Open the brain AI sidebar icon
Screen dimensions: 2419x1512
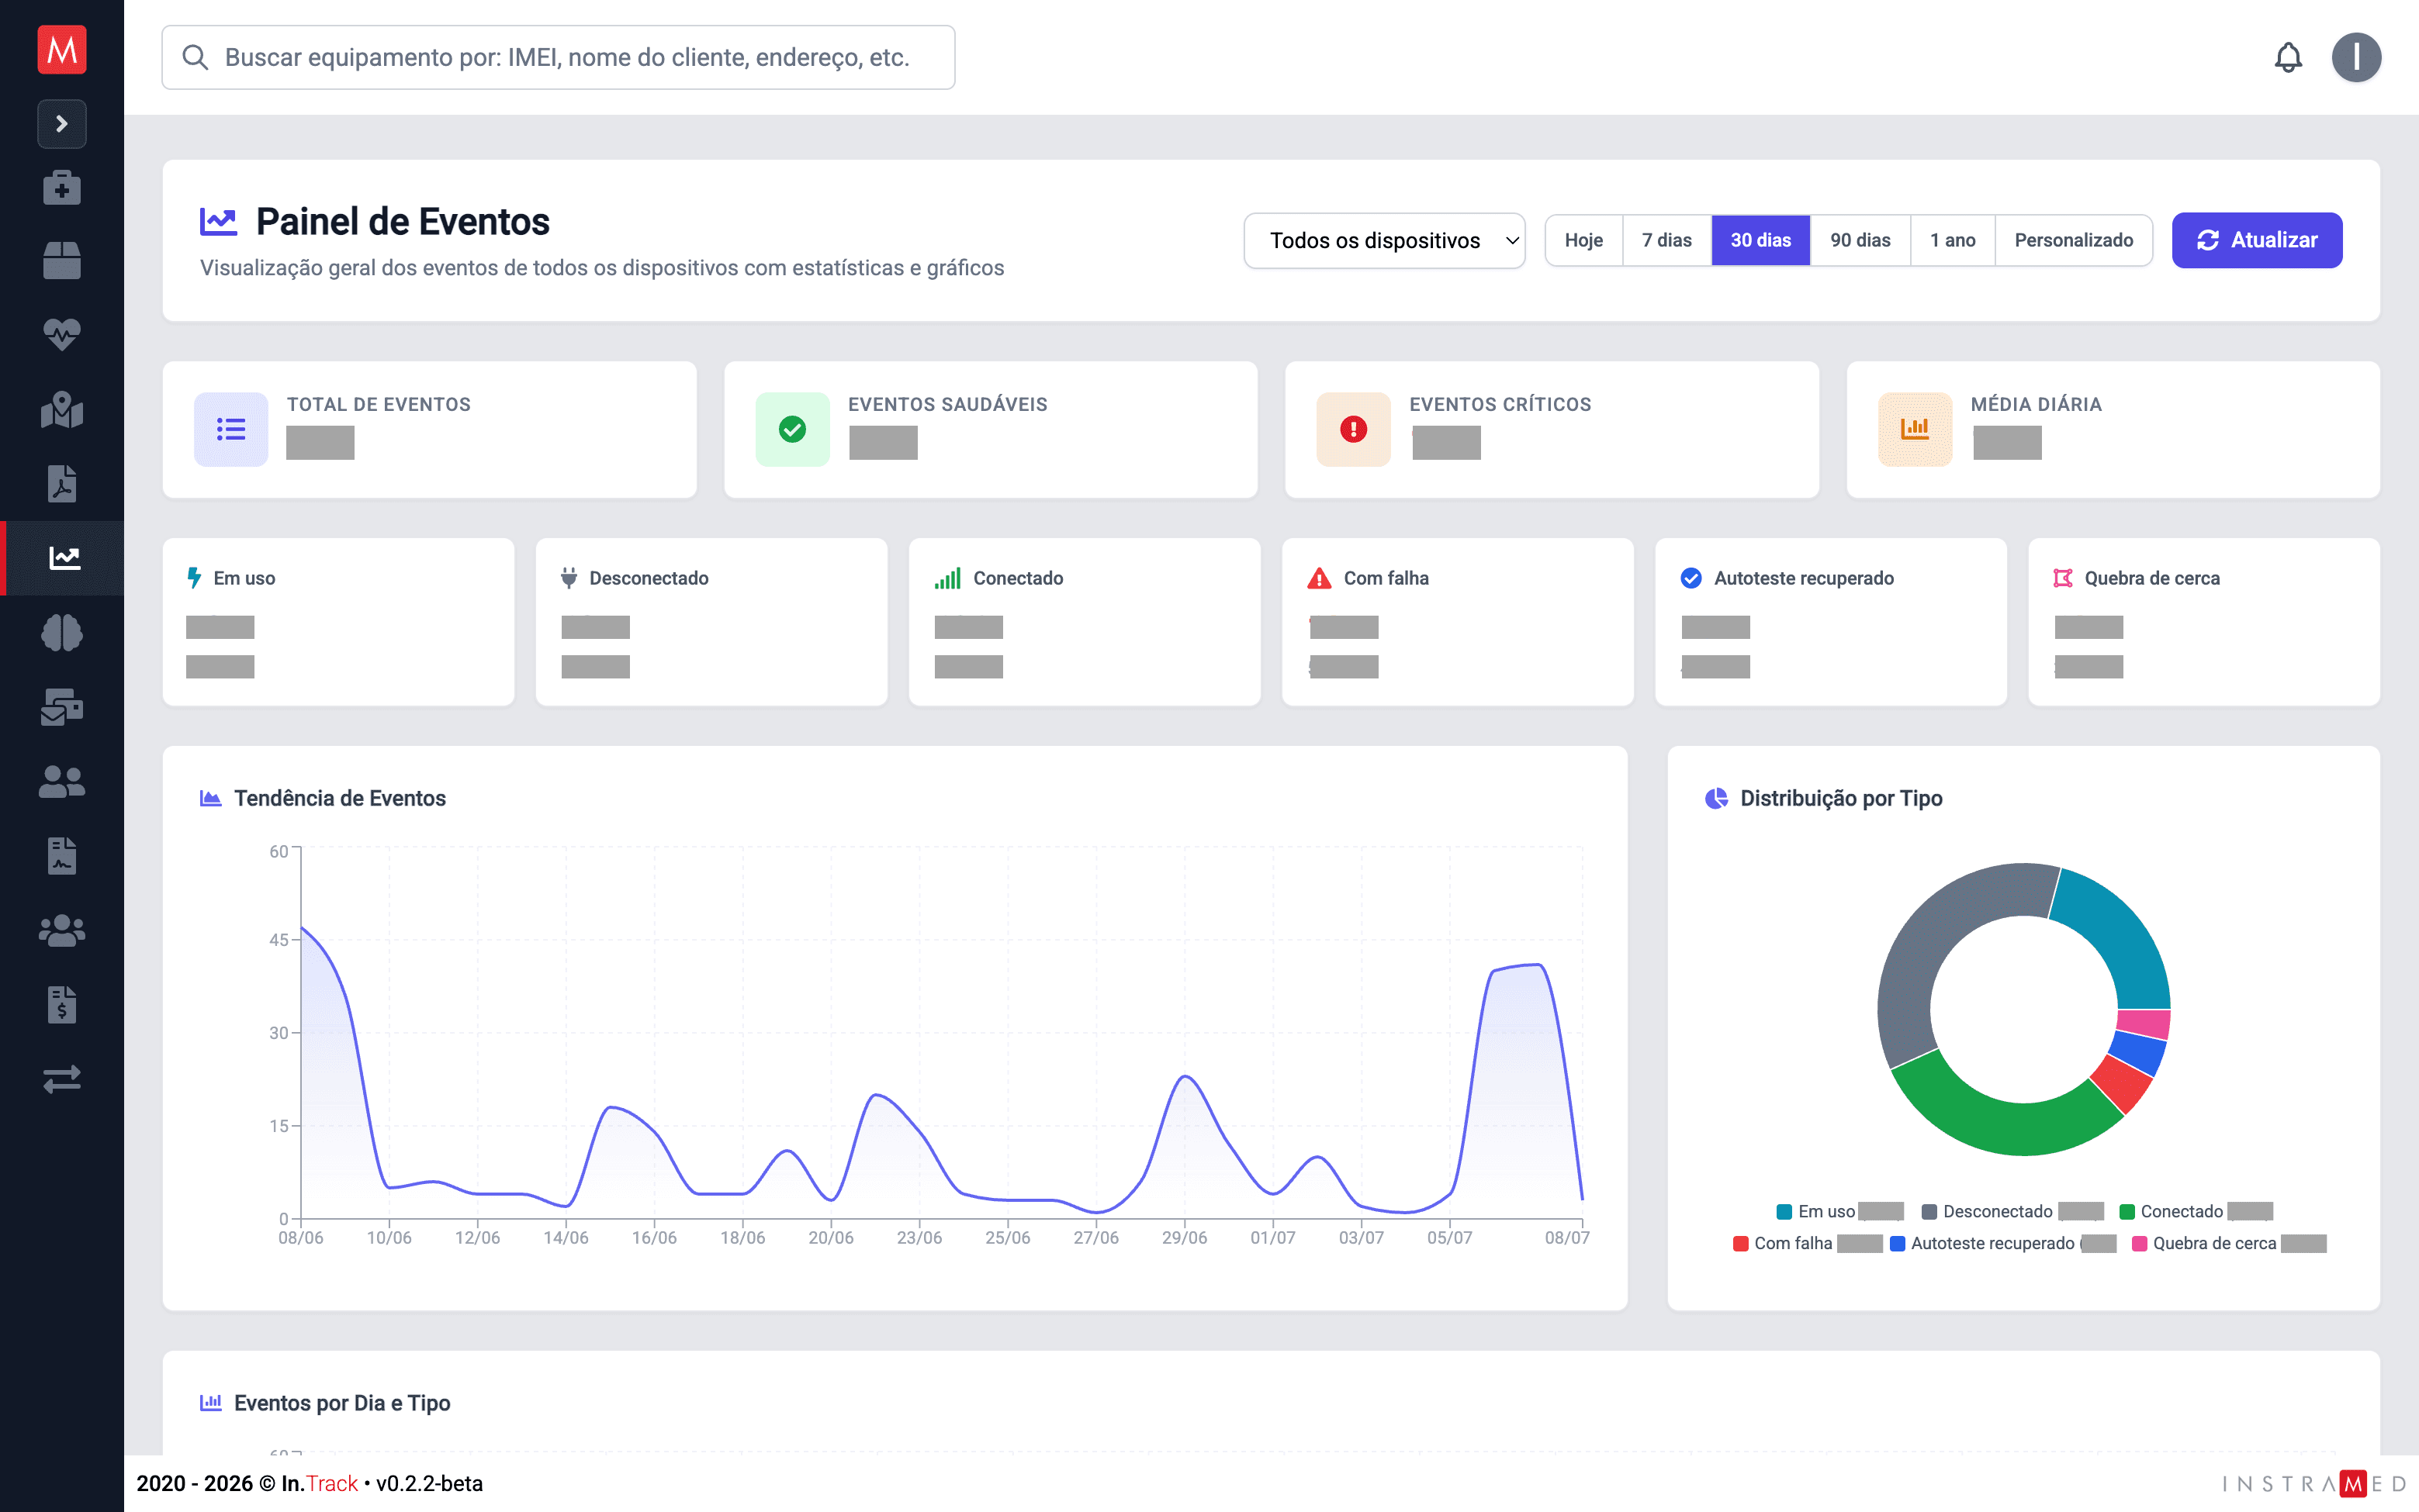(x=62, y=632)
